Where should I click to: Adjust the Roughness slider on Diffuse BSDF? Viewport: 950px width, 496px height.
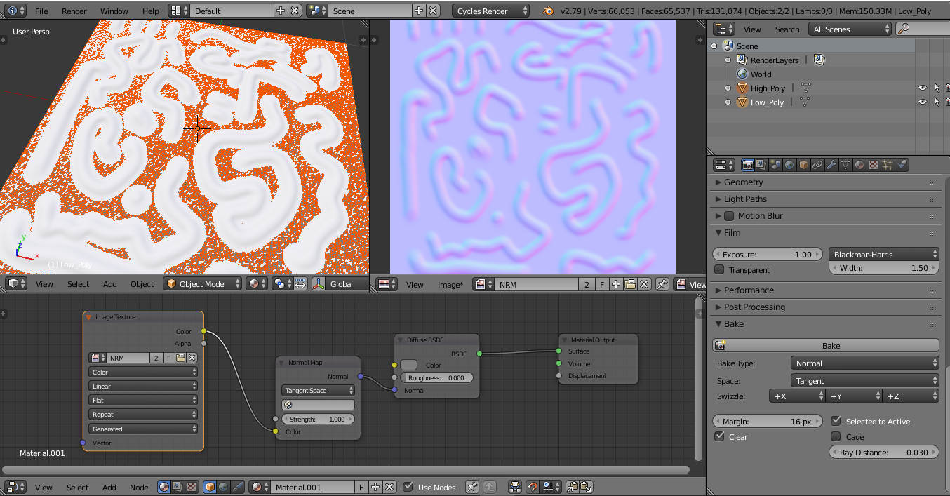[x=436, y=377]
